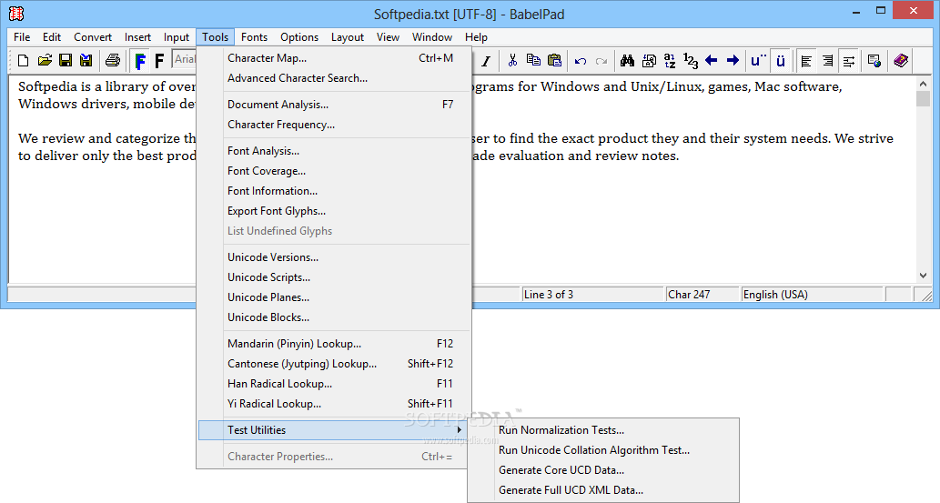Click the page with globe icon
The width and height of the screenshot is (940, 503).
click(x=874, y=61)
